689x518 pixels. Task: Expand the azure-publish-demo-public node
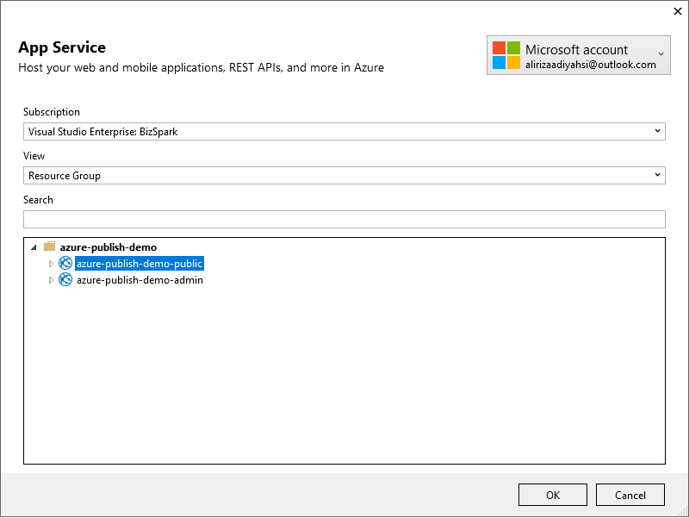point(51,264)
